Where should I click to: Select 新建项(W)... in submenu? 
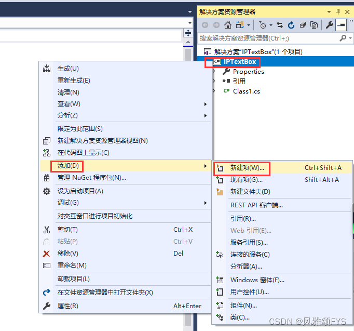pyautogui.click(x=282, y=168)
